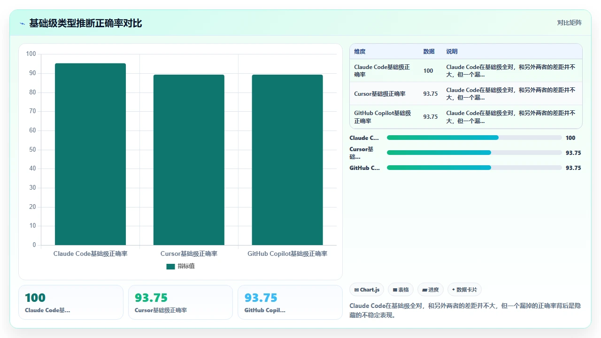
Task: Click the lightning icon beside the title
Action: pos(22,23)
